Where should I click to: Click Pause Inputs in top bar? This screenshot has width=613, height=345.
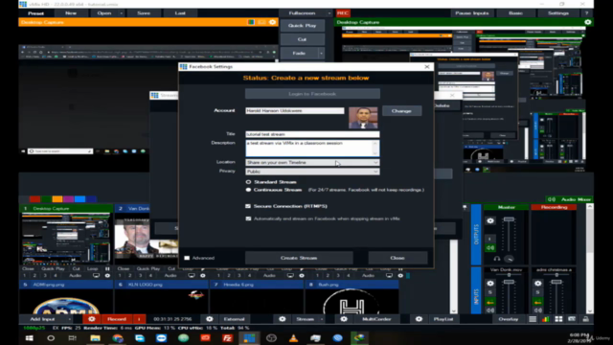pyautogui.click(x=472, y=13)
